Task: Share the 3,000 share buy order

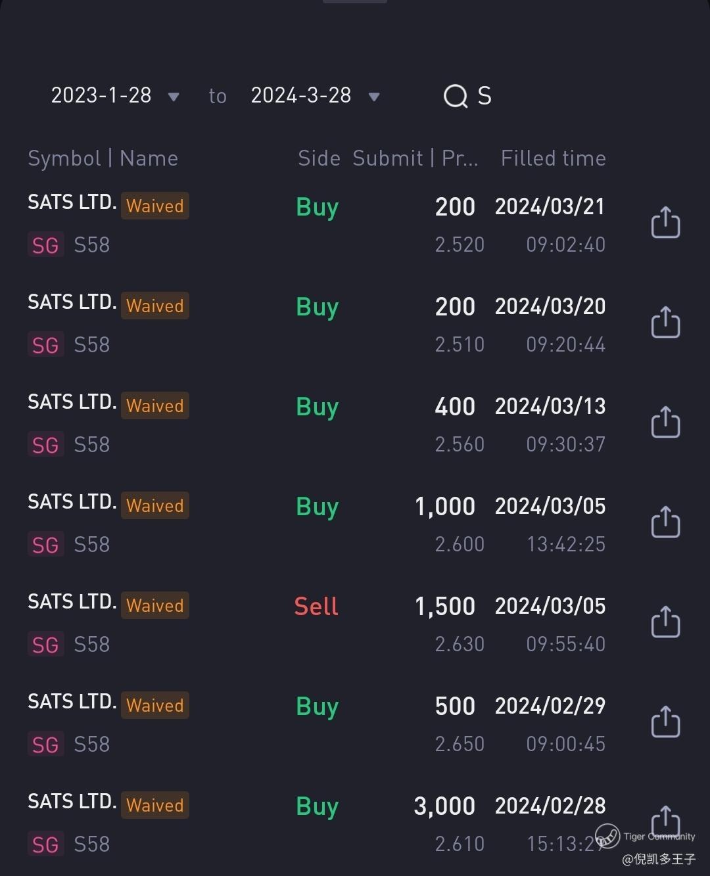Action: [x=665, y=821]
